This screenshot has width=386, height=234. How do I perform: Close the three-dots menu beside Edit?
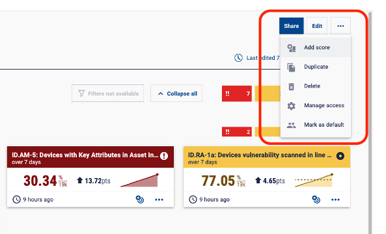coord(340,26)
